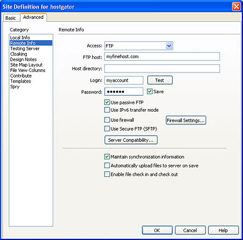The width and height of the screenshot is (243, 240).
Task: Enable file check in and check out
Action: click(x=107, y=174)
